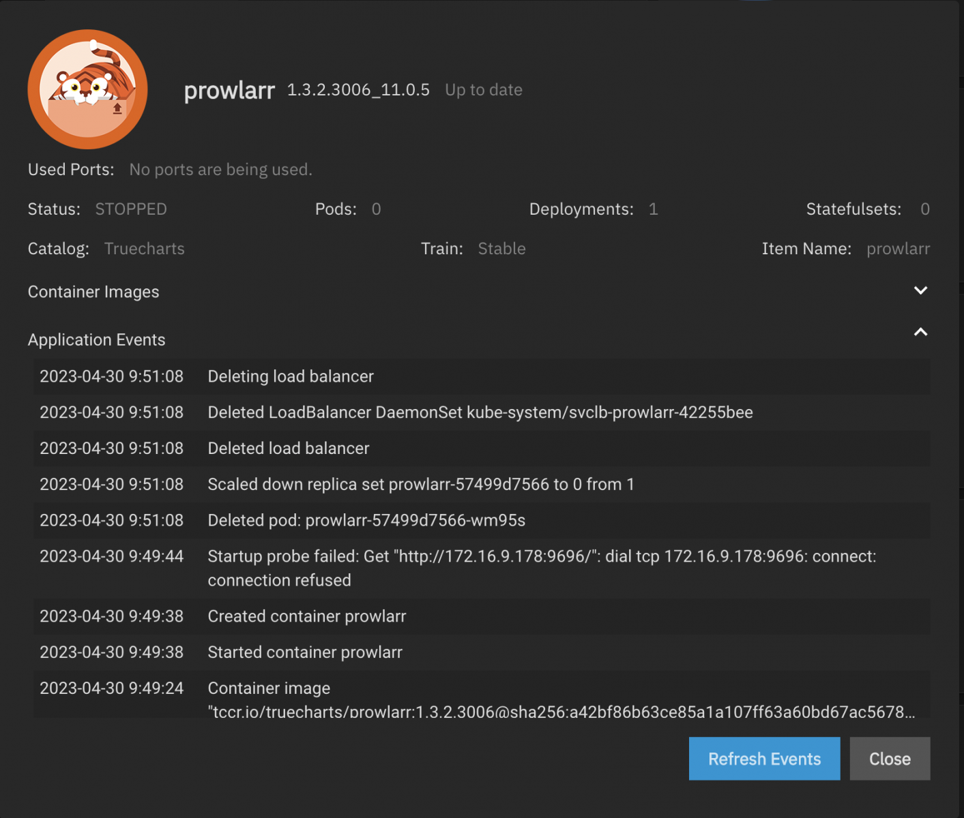The width and height of the screenshot is (964, 818).
Task: Click the STOPPED status value
Action: click(x=131, y=209)
